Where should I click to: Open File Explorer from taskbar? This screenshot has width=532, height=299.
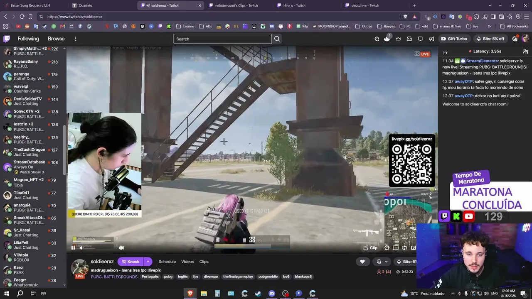[204, 293]
